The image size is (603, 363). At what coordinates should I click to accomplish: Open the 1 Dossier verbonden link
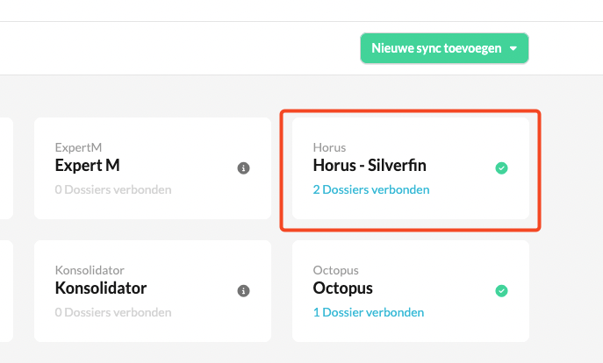369,312
